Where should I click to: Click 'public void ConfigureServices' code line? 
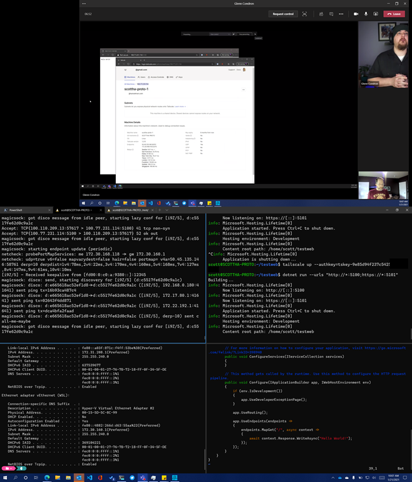(284, 356)
